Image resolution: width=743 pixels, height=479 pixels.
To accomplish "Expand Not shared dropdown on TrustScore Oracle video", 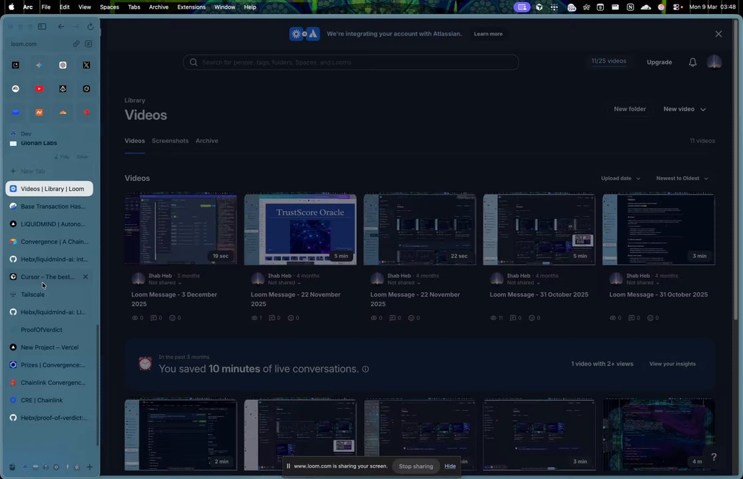I will pos(285,283).
